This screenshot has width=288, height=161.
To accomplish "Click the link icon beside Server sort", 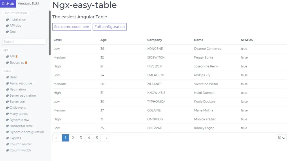I will point(7,102).
